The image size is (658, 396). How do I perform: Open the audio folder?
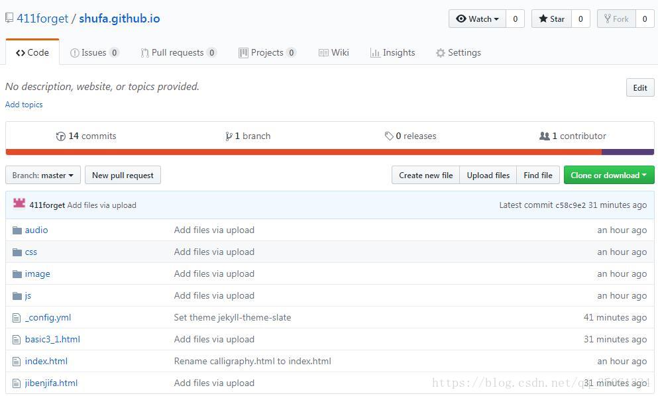(x=36, y=230)
